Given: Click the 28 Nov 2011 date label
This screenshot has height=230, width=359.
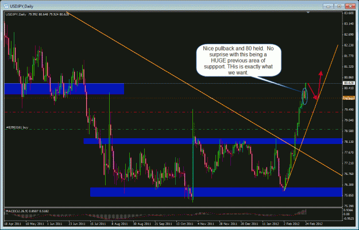Looking at the screenshot, I should [x=228, y=224].
